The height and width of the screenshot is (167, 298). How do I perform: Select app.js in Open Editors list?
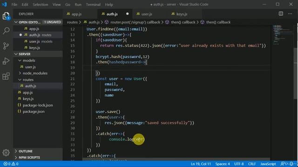(38, 29)
